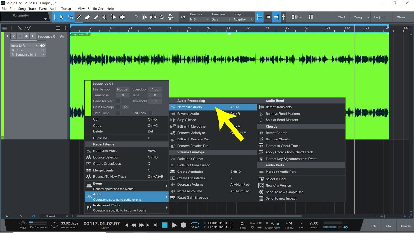Select the Eraser tool

87,17
